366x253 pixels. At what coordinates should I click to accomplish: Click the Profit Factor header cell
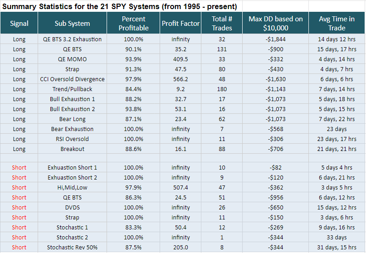[x=181, y=23]
